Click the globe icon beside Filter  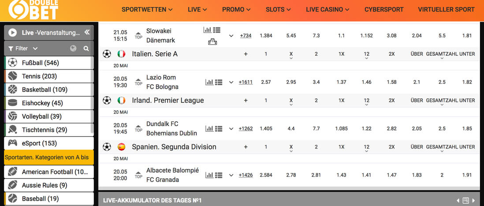pyautogui.click(x=73, y=49)
